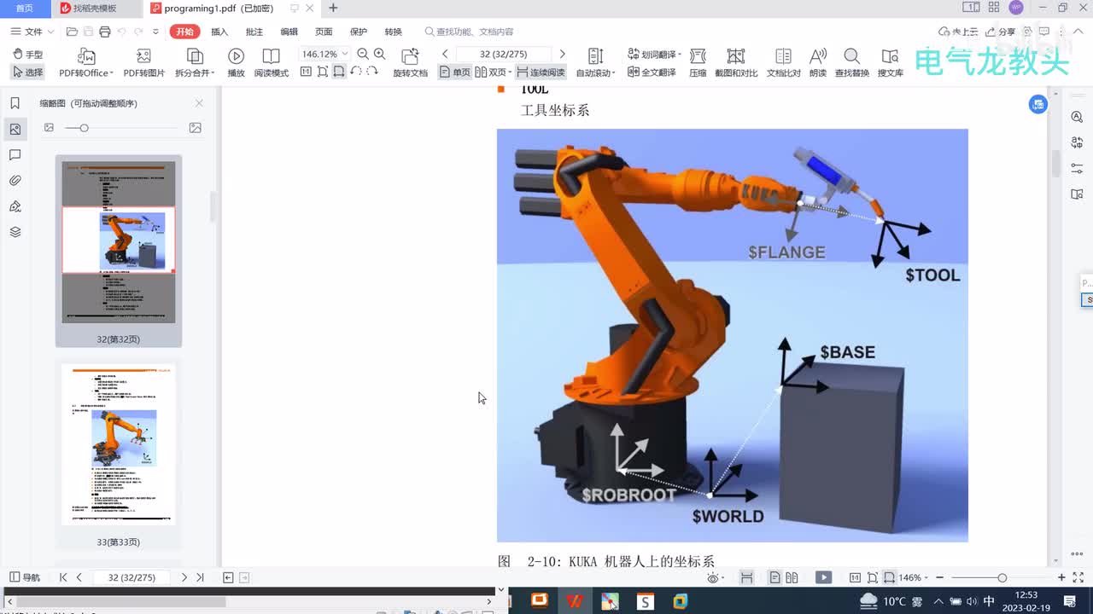Screen dimensions: 1093x614
Task: Zoom out with the minus magnifier
Action: click(x=363, y=54)
